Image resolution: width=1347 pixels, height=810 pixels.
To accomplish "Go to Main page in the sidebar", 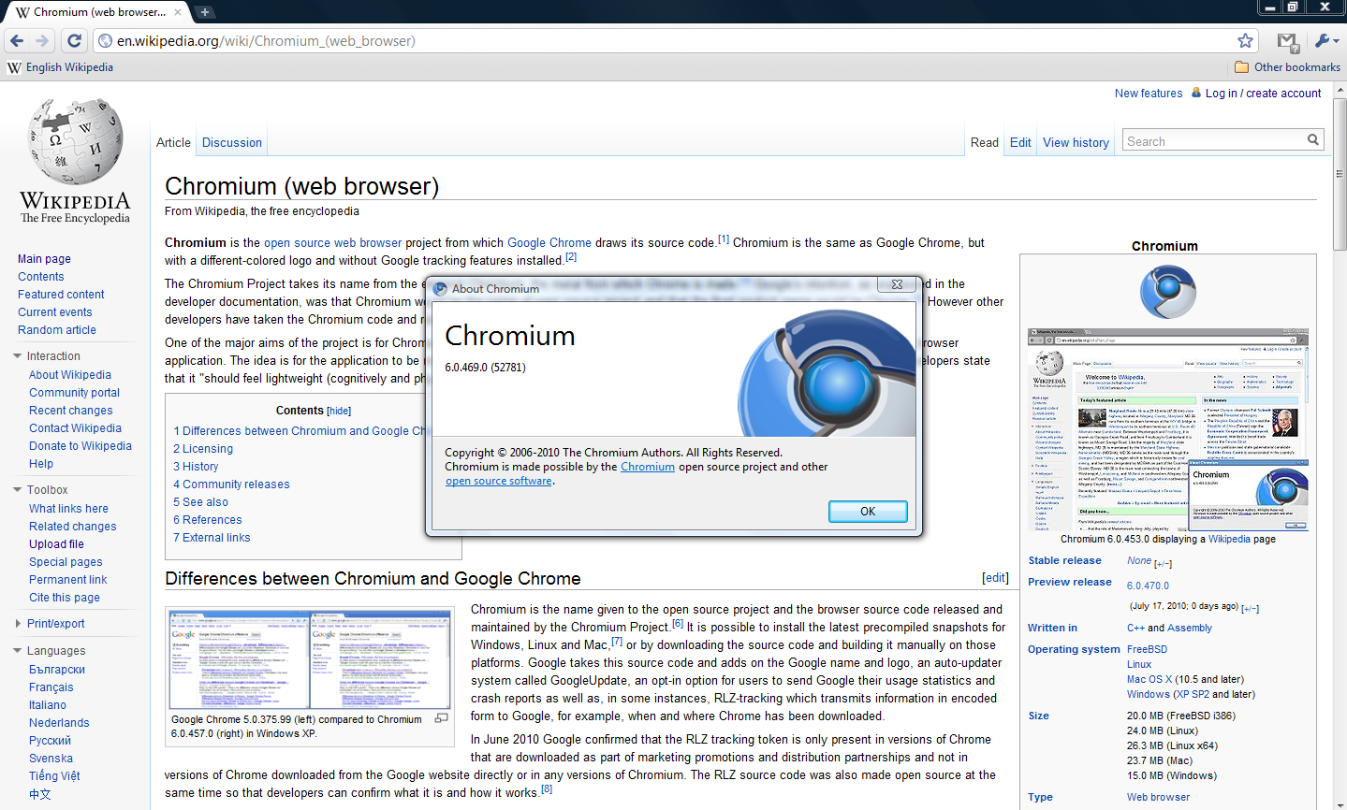I will (x=44, y=259).
